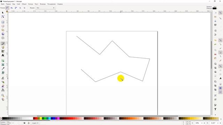Choose regular Bezier path mode
The image size is (223, 125).
[x=7, y=8]
